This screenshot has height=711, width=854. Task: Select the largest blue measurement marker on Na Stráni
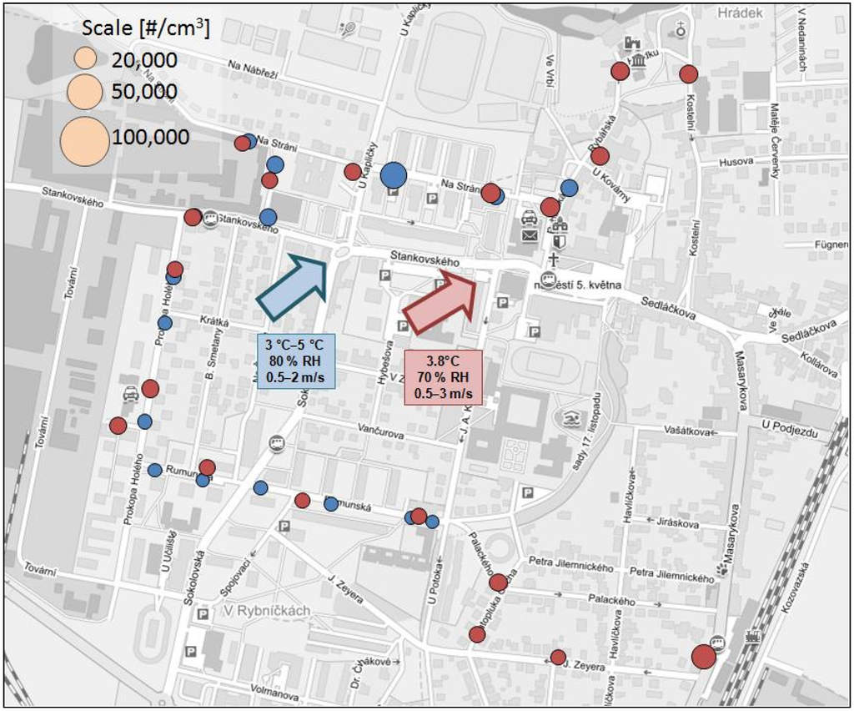click(x=394, y=175)
